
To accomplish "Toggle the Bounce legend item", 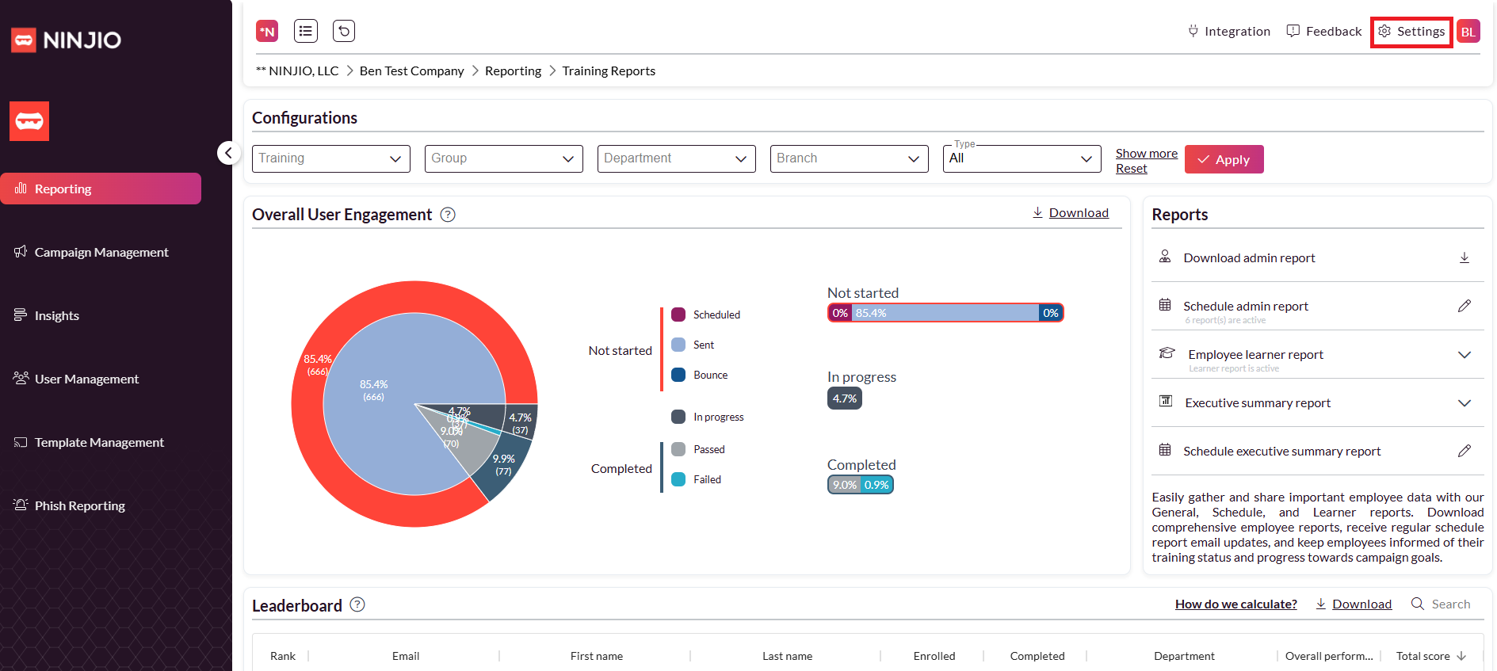I will [x=700, y=375].
